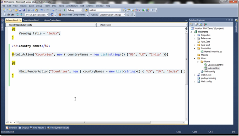
Task: Click the target browser globe icon
Action: 52,15
